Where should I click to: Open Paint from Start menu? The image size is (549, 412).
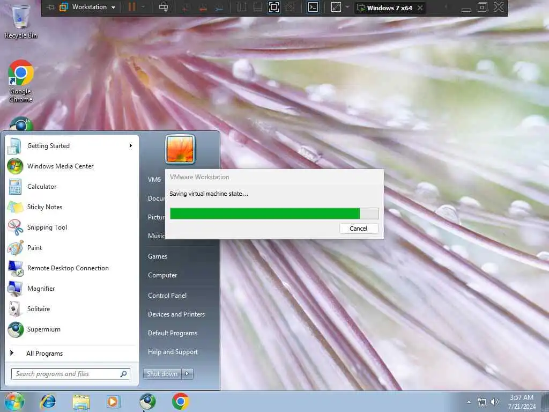pos(70,248)
